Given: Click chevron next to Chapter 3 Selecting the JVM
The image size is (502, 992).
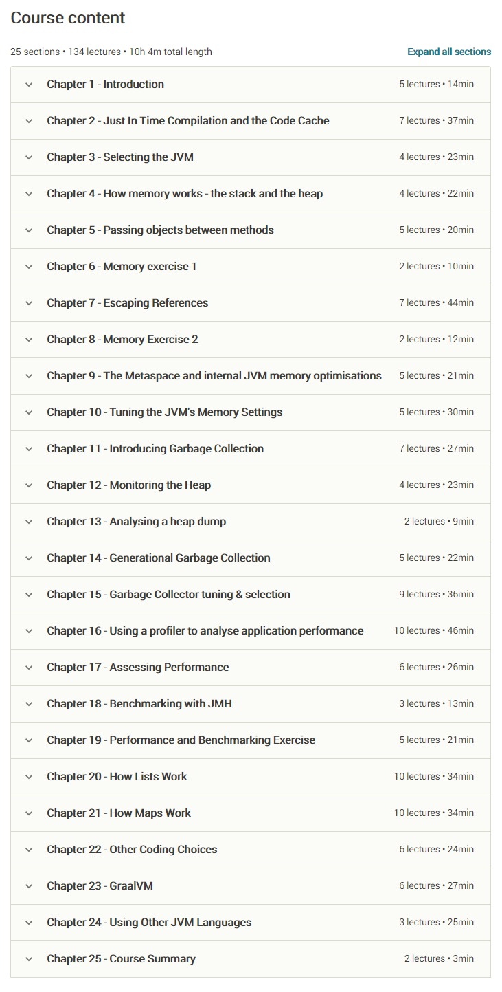Looking at the screenshot, I should point(29,157).
